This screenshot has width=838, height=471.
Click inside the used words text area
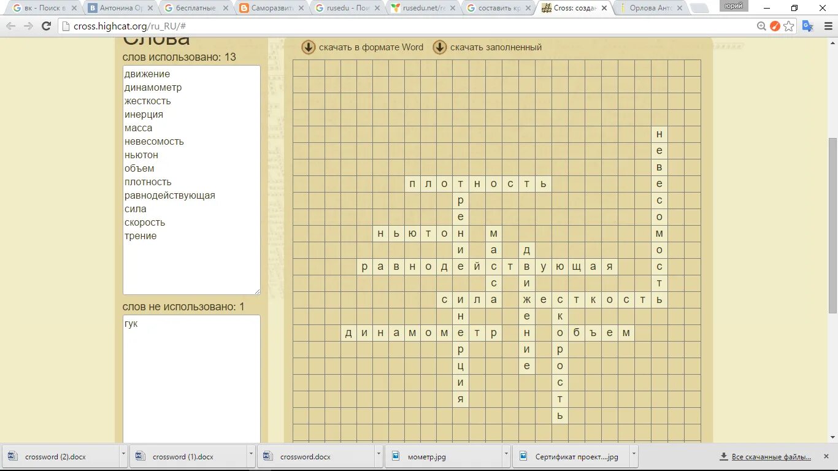point(191,180)
